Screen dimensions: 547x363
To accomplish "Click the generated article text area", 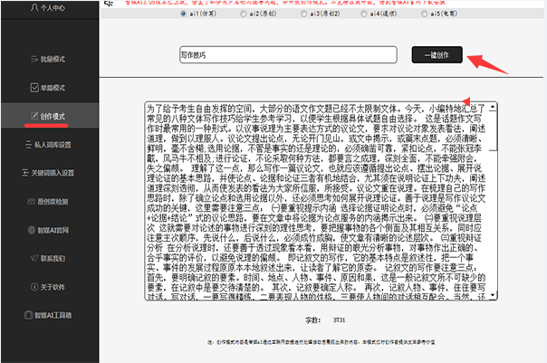I will click(x=321, y=201).
